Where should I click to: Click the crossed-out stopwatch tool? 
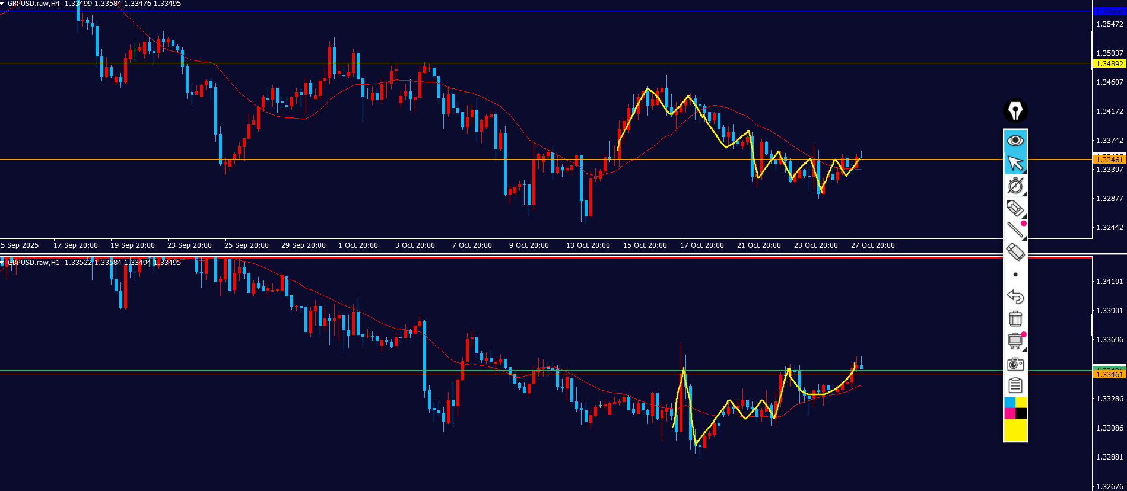coord(1015,186)
